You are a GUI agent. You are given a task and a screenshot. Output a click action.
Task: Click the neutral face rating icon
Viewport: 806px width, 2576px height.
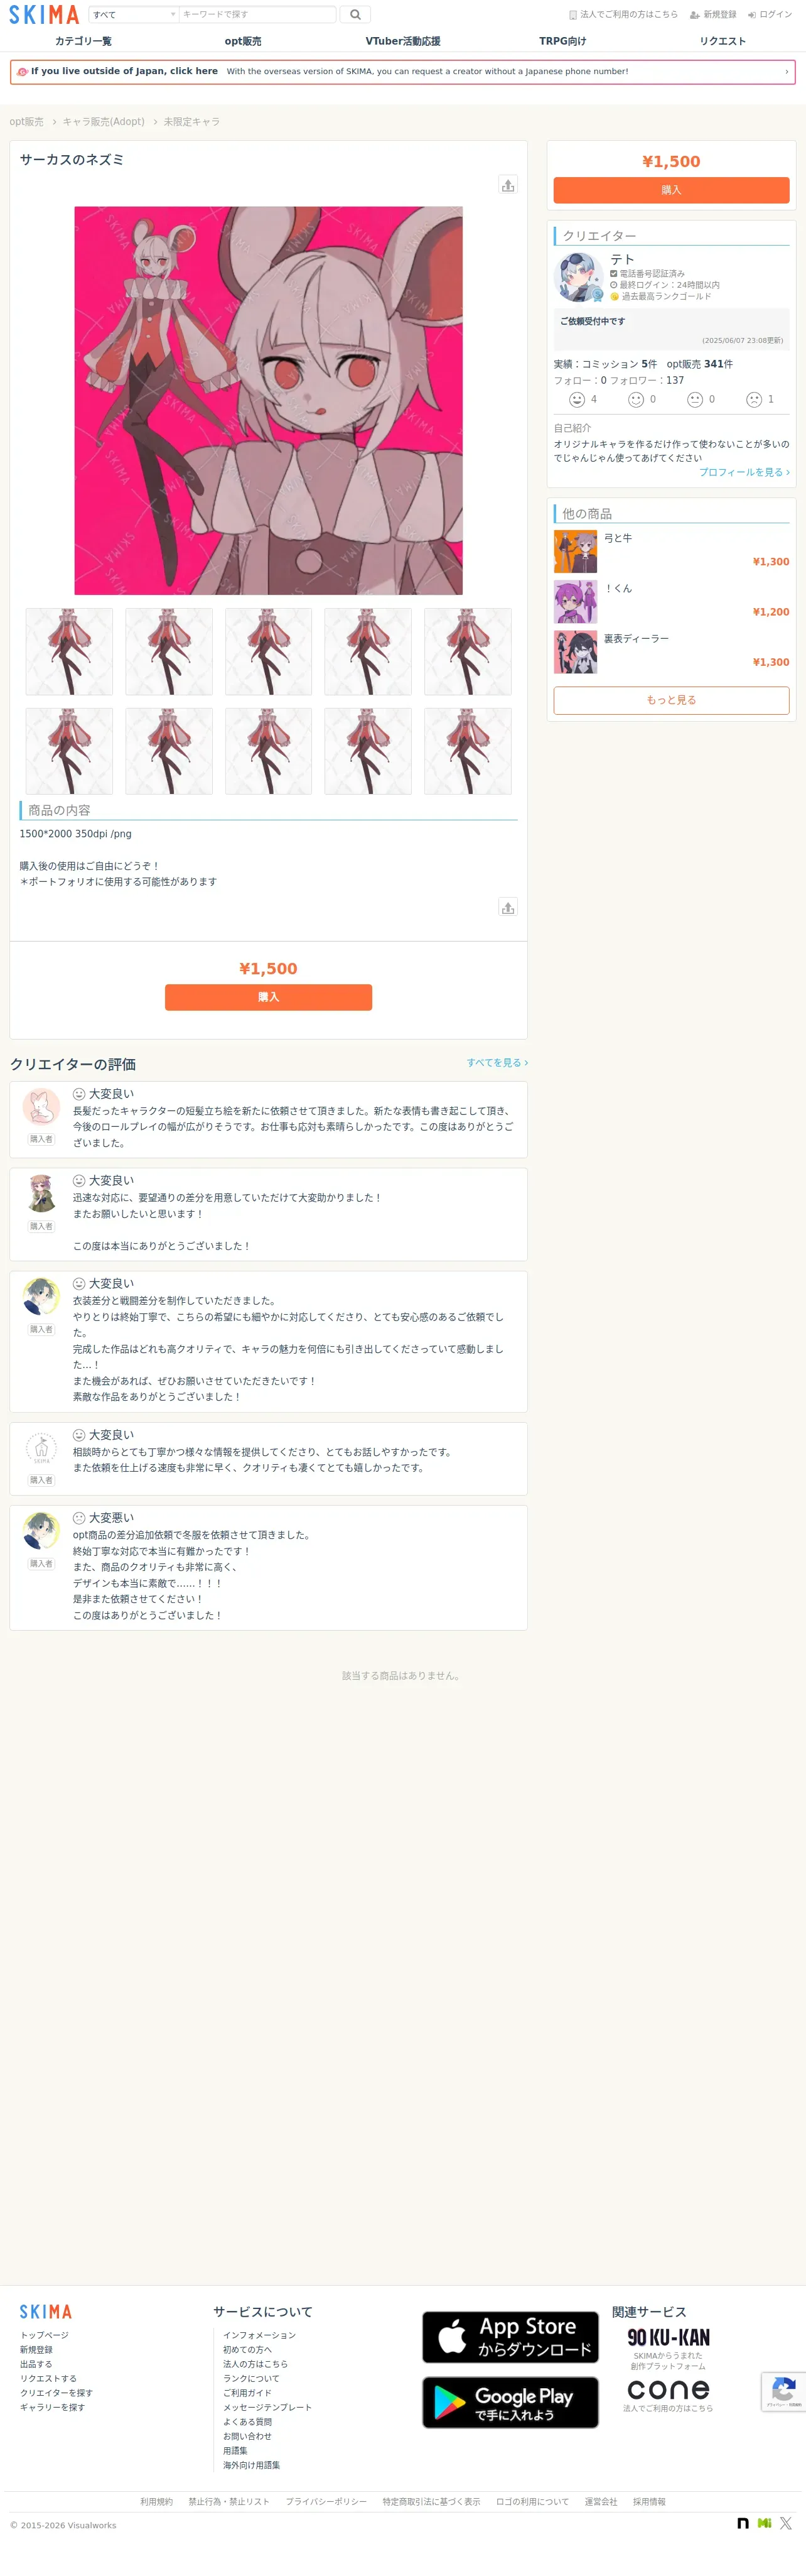pos(695,400)
